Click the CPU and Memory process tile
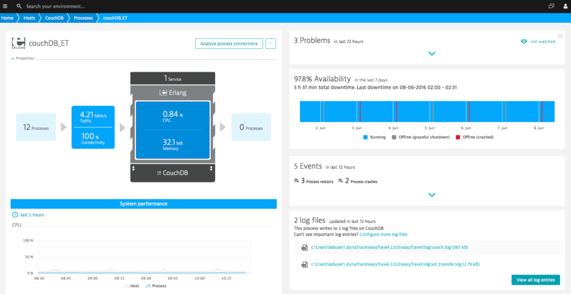 (173, 130)
